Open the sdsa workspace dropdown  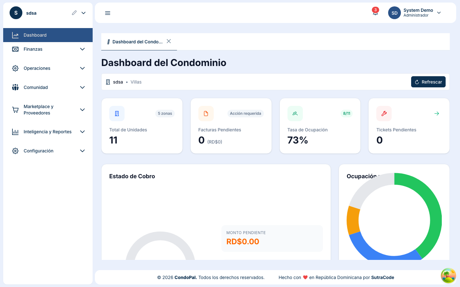pyautogui.click(x=83, y=13)
